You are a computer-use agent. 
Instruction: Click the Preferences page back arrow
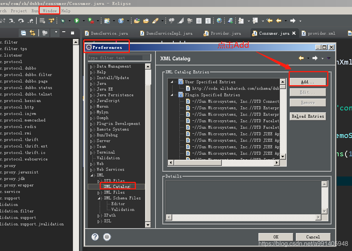coord(301,58)
